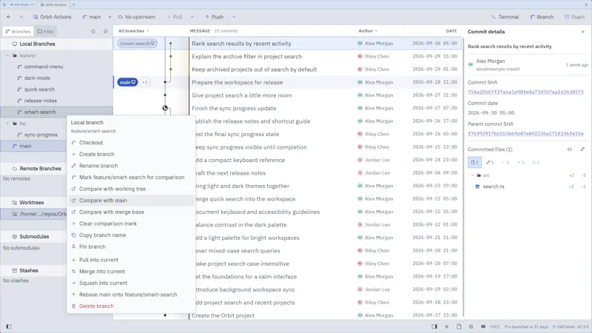Show all files filter (file icon 1)
This screenshot has width=592, height=333.
(x=474, y=162)
